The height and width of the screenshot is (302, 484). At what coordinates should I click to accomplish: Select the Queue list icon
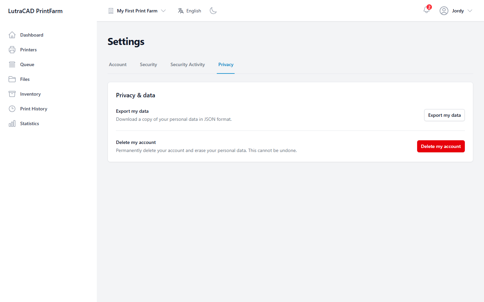point(12,64)
